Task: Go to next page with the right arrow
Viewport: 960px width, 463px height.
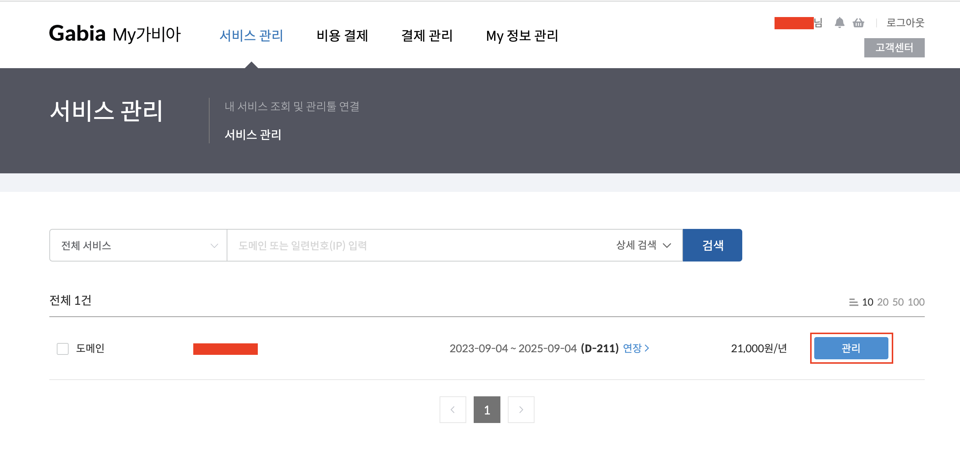Action: pos(521,409)
